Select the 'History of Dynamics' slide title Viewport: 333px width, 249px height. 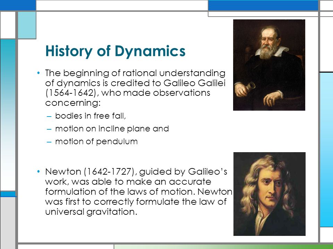[115, 51]
